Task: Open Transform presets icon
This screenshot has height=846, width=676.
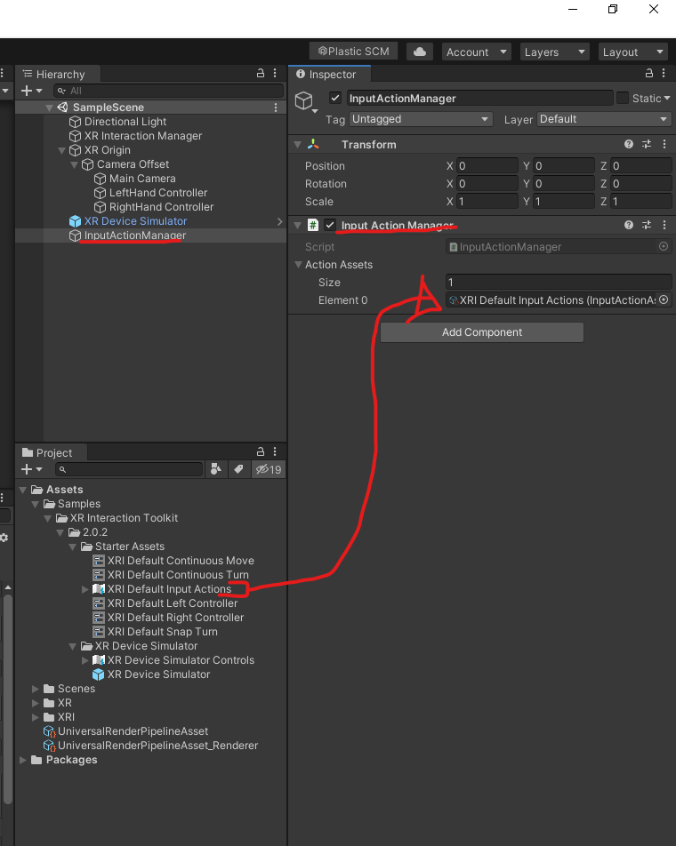Action: [647, 144]
